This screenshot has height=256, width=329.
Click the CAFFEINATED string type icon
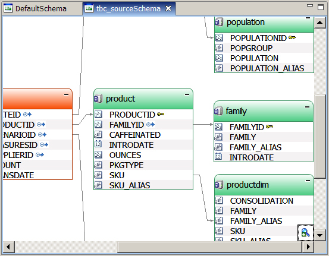[x=98, y=135]
